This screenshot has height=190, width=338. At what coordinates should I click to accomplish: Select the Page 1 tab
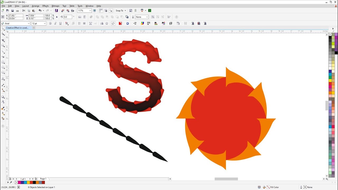pyautogui.click(x=43, y=179)
